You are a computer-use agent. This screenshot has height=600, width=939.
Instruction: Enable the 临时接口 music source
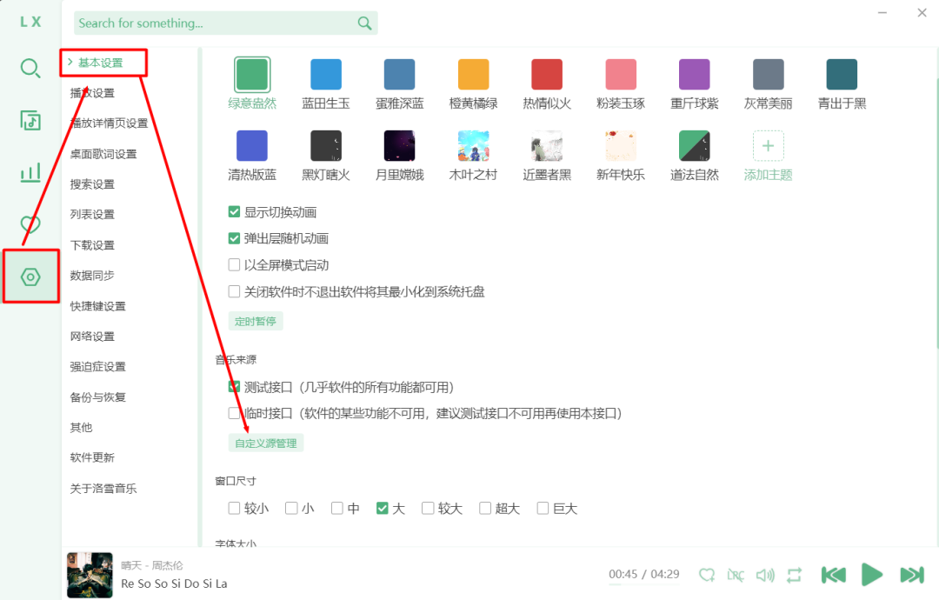point(235,413)
